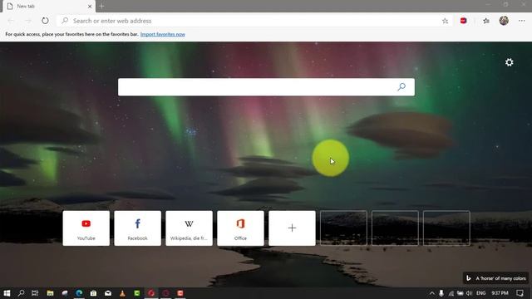Image resolution: width=532 pixels, height=299 pixels.
Task: Open the Settings and more menu (three dots)
Action: pos(521,21)
